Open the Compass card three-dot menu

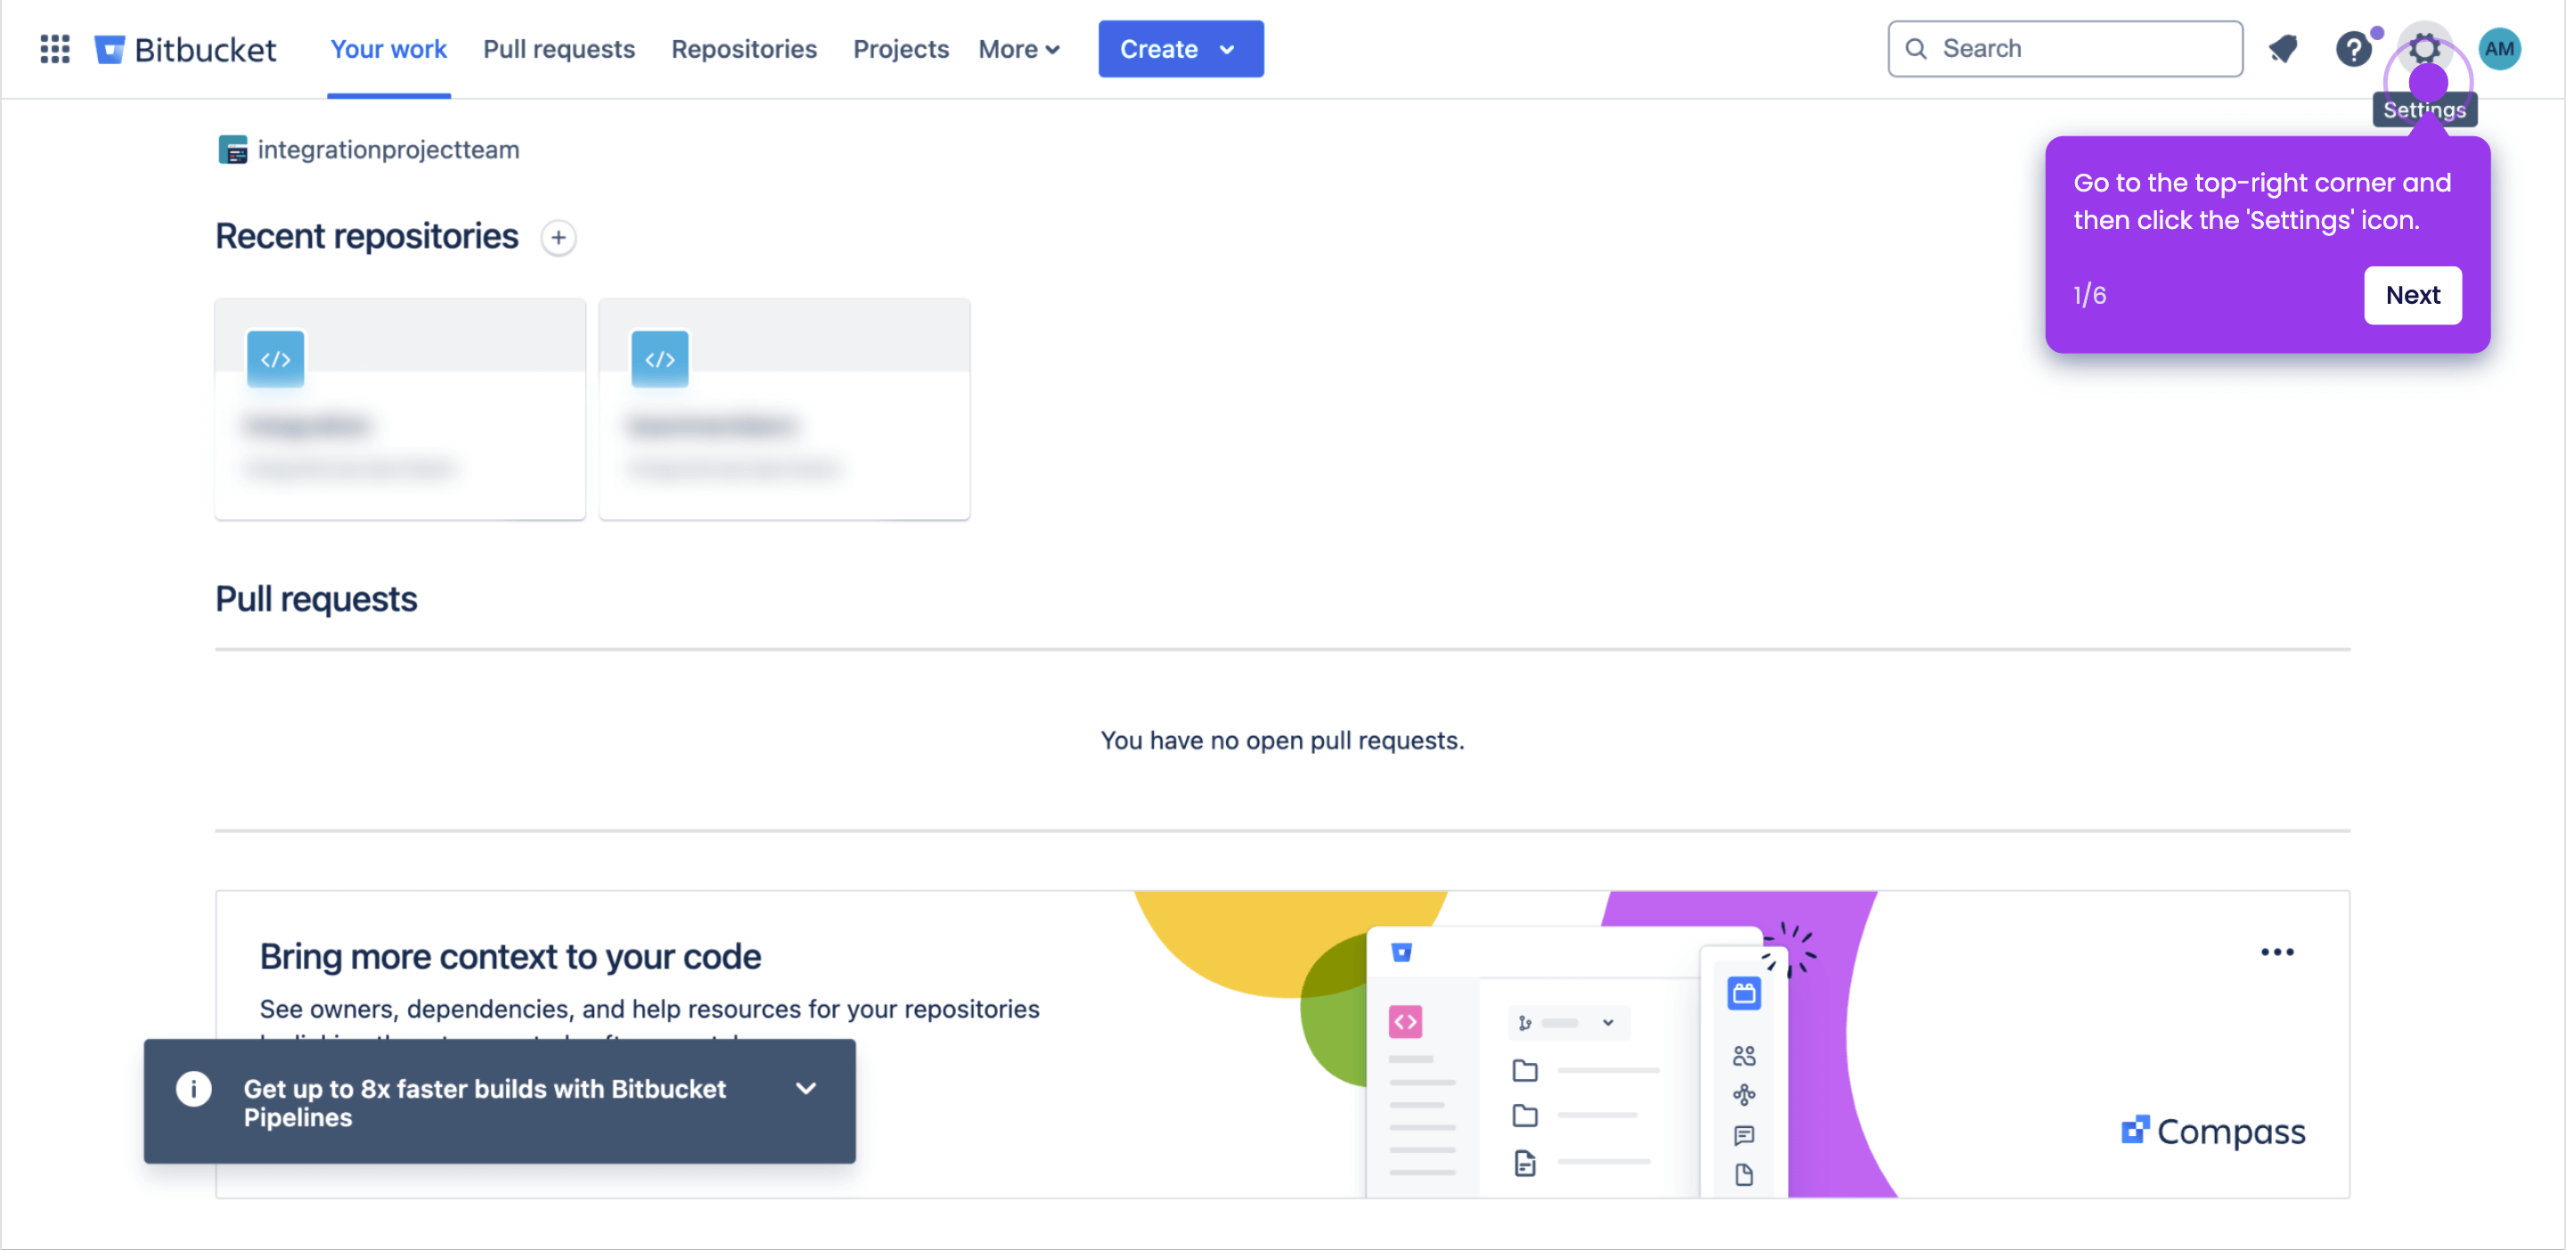2277,952
